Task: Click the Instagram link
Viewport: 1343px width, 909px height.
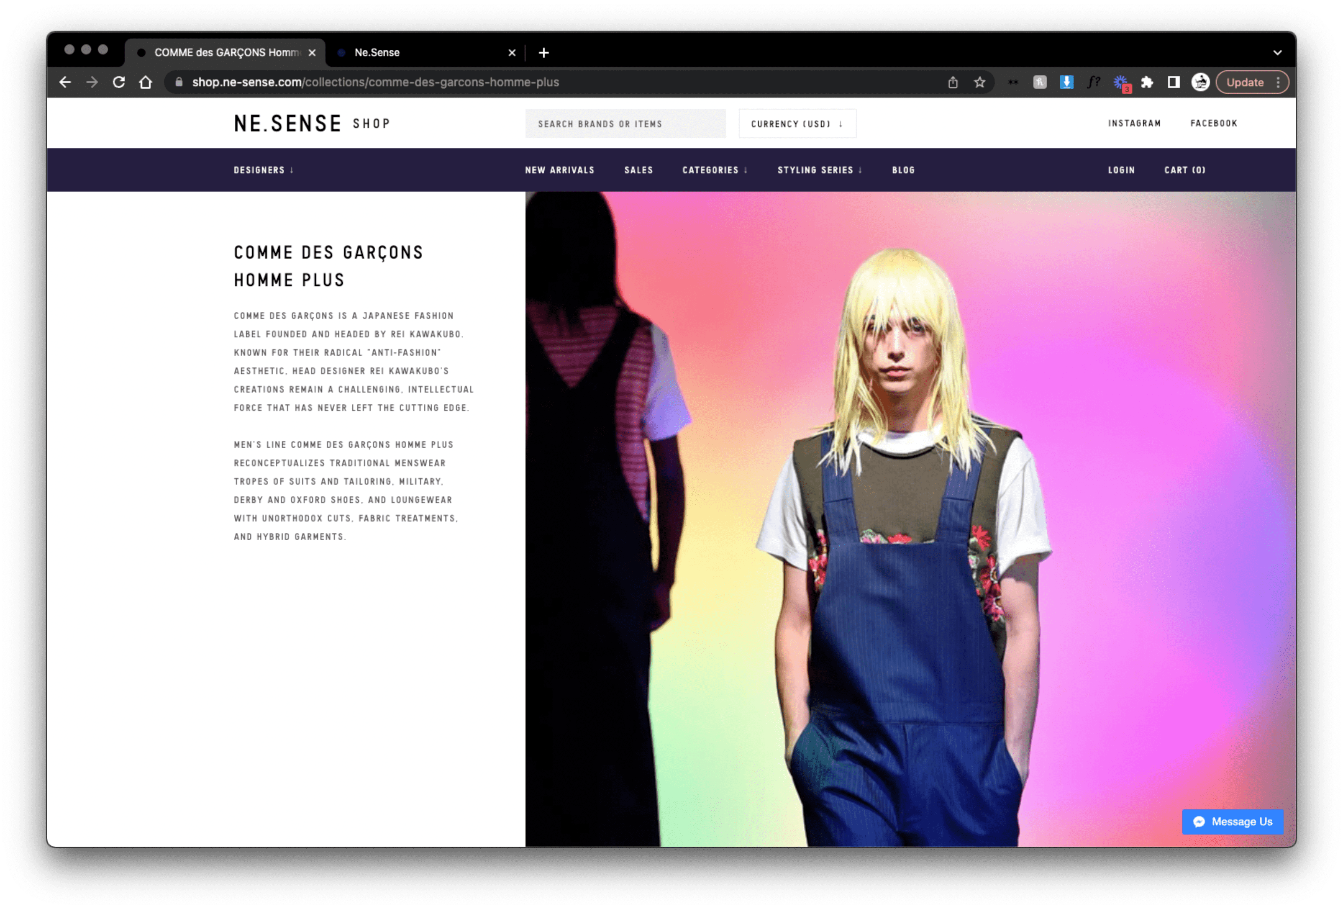Action: coord(1134,123)
